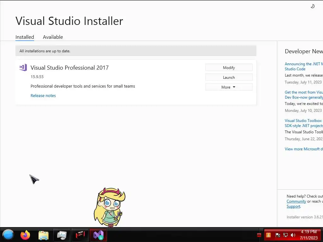This screenshot has width=323, height=242.
Task: Click the network tray icon
Action: point(285,235)
